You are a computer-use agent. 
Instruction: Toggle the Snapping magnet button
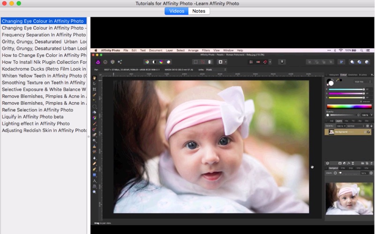coord(265,62)
